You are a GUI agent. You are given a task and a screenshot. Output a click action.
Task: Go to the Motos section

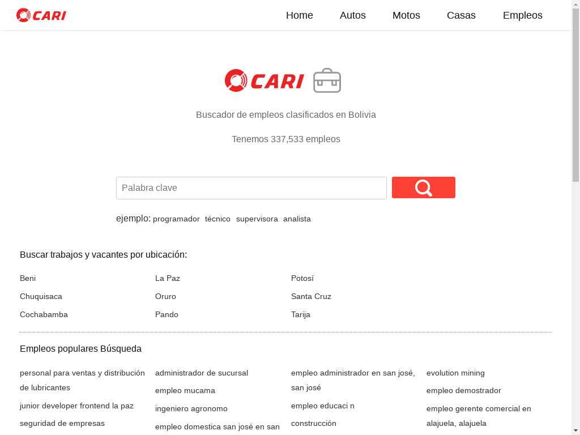click(x=406, y=15)
